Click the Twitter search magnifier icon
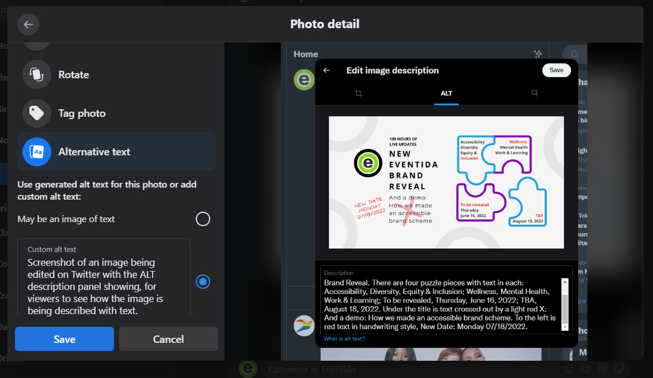The height and width of the screenshot is (378, 653). 575,54
